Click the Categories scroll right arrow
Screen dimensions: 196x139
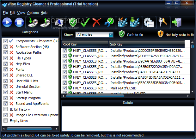tap(57, 129)
